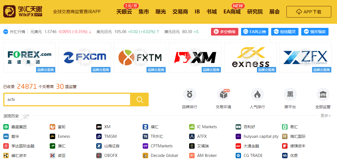Image resolution: width=337 pixels, height=164 pixels.
Task: Click the 强买强卖 button
Action: pyautogui.click(x=315, y=32)
